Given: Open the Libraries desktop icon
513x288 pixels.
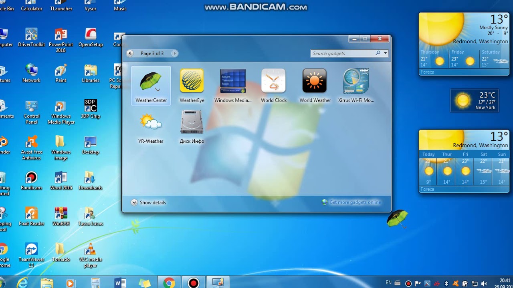Looking at the screenshot, I should click(91, 73).
